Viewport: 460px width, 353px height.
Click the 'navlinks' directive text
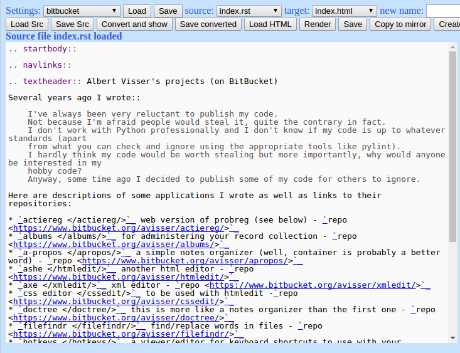[x=43, y=65]
